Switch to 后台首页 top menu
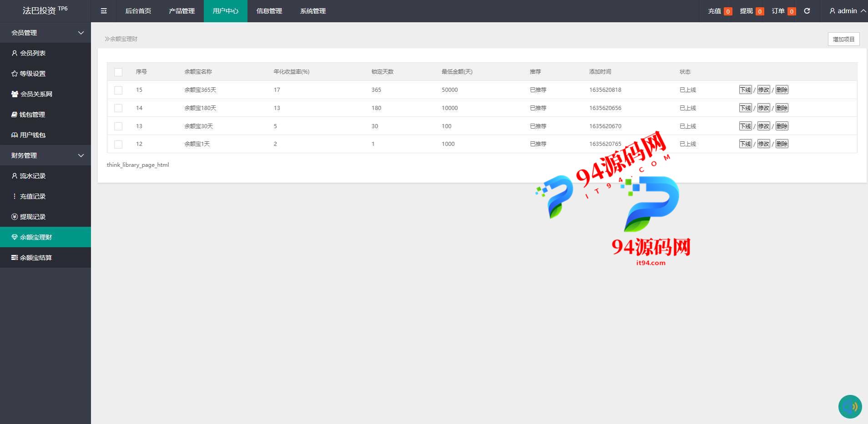Image resolution: width=868 pixels, height=424 pixels. (x=138, y=11)
